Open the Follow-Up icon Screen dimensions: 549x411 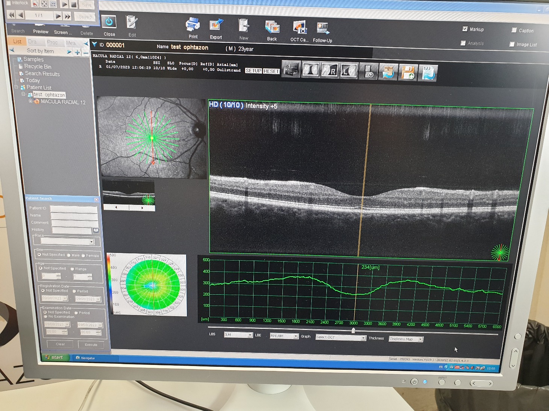pyautogui.click(x=323, y=29)
